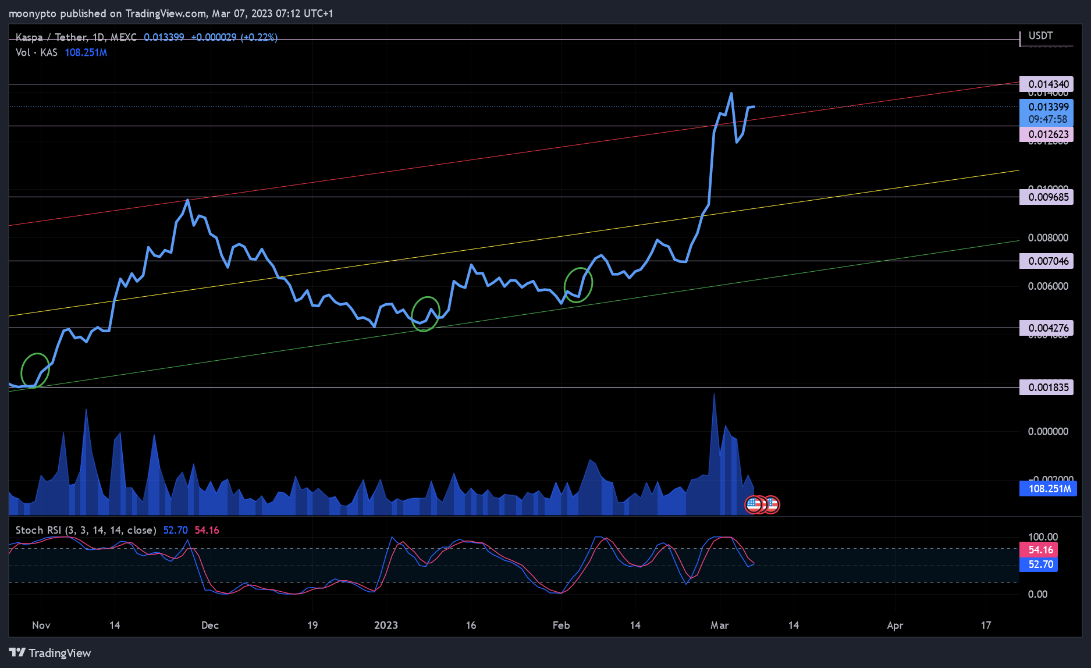Click the Nov label on time axis
Screen dimensions: 1091x668
click(41, 626)
